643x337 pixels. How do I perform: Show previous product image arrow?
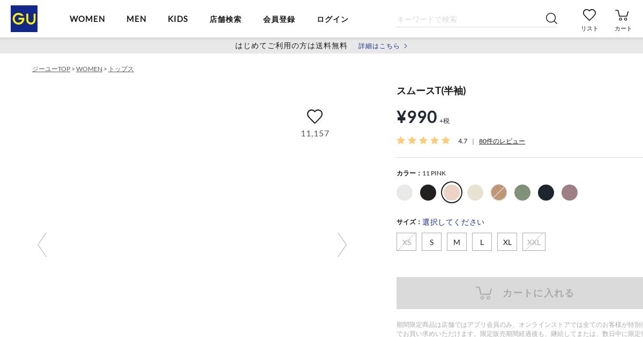pyautogui.click(x=42, y=244)
